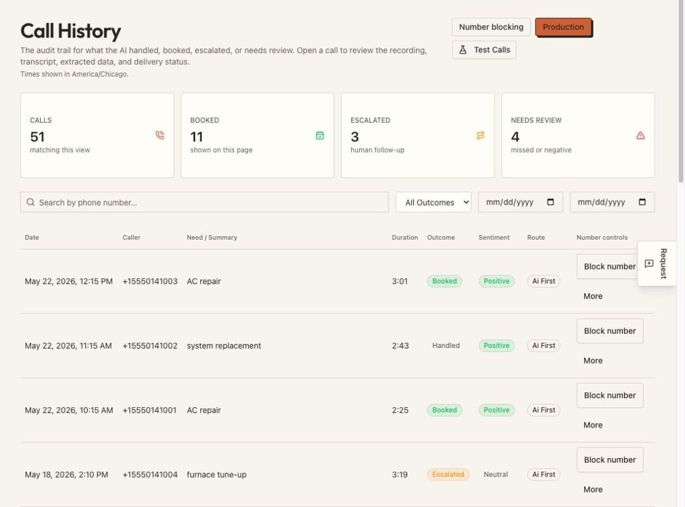Open the first date field's calendar picker icon
The height and width of the screenshot is (507, 685).
coord(550,202)
